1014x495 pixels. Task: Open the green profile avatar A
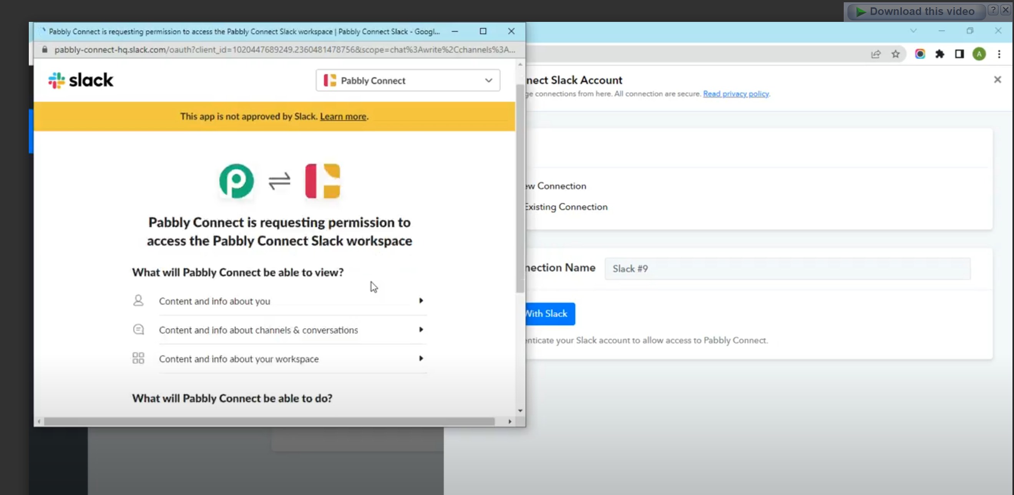979,54
